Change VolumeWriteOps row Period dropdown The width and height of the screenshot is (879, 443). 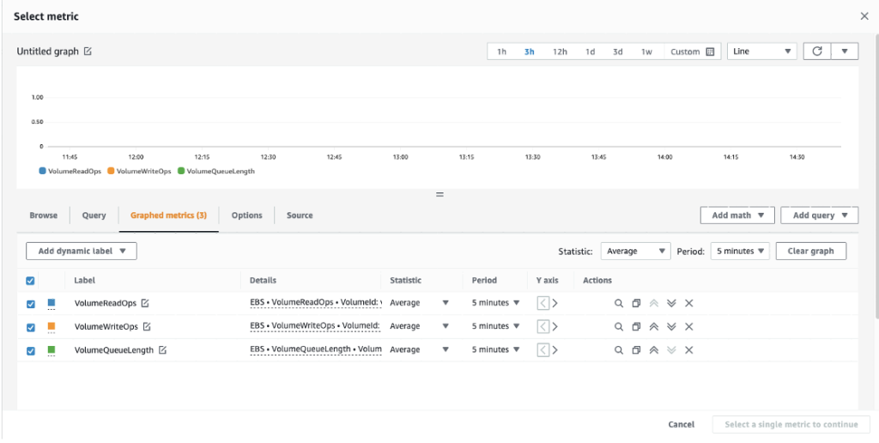click(495, 326)
